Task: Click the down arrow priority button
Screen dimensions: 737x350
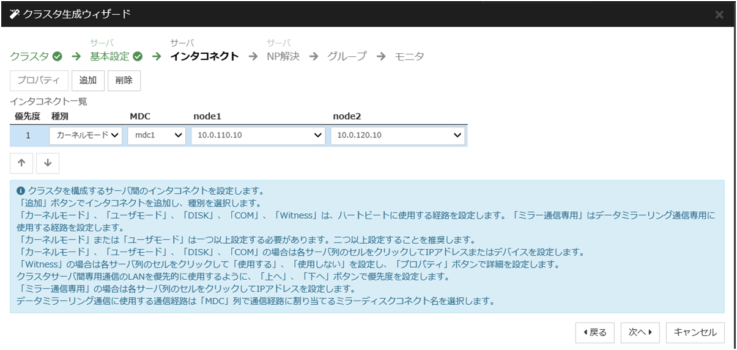Action: 48,164
